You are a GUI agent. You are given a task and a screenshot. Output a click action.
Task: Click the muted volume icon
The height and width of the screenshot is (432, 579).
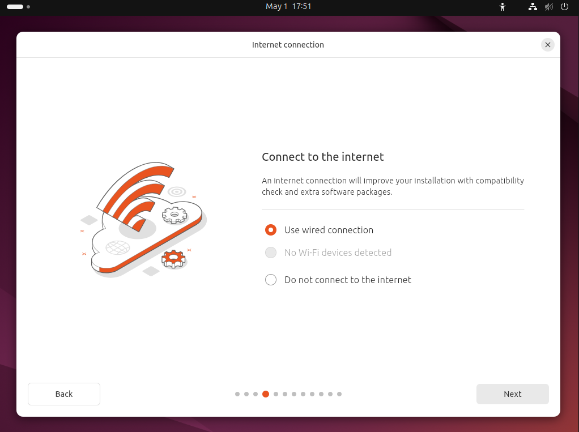[x=548, y=7]
